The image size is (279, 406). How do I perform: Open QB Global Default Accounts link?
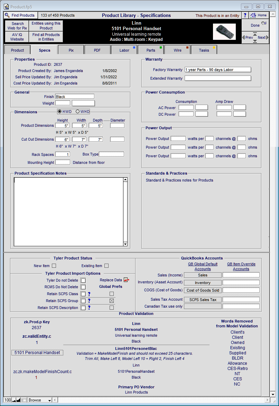click(x=203, y=266)
